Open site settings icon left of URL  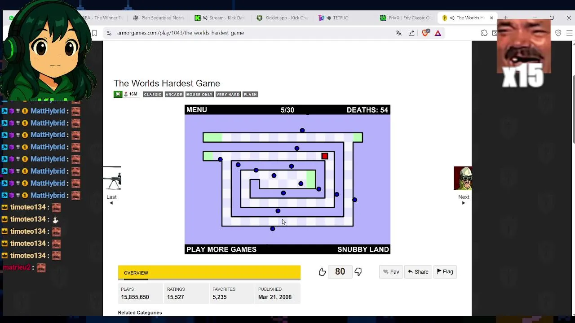pyautogui.click(x=109, y=33)
